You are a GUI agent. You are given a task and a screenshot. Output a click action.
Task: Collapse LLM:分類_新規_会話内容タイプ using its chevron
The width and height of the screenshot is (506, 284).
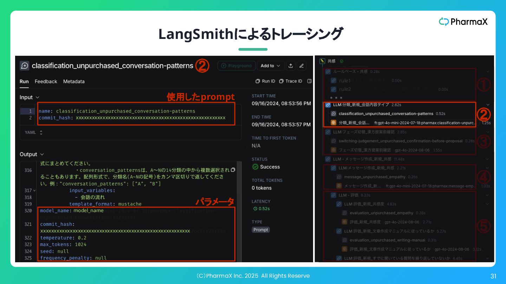tap(487, 104)
